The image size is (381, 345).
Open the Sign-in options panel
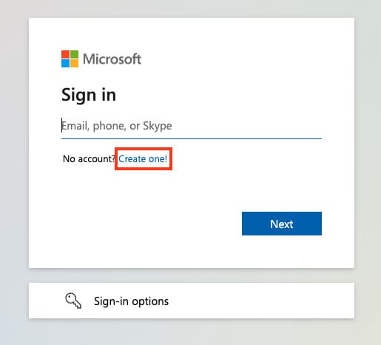[192, 301]
